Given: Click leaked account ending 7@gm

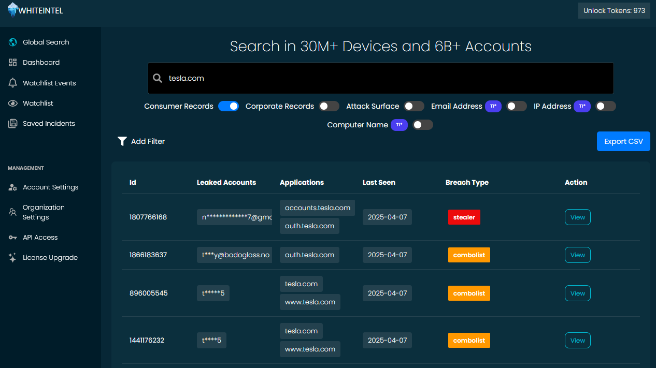Looking at the screenshot, I should tap(234, 217).
